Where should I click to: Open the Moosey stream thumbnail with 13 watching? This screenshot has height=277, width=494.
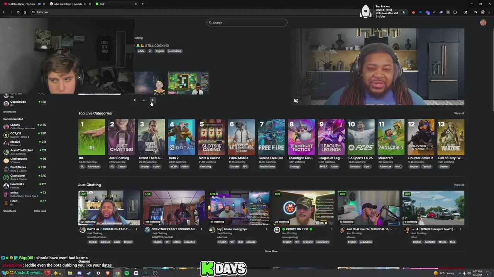coord(369,208)
